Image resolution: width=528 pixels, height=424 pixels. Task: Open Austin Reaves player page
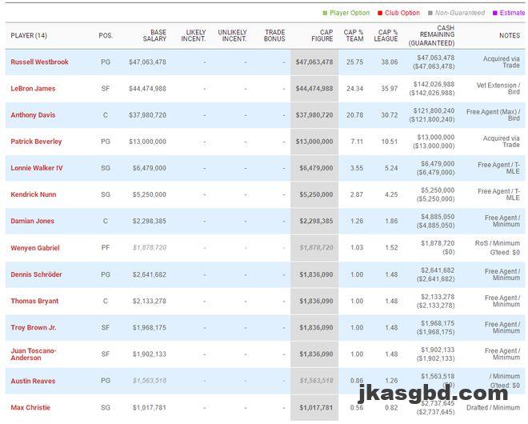point(33,381)
